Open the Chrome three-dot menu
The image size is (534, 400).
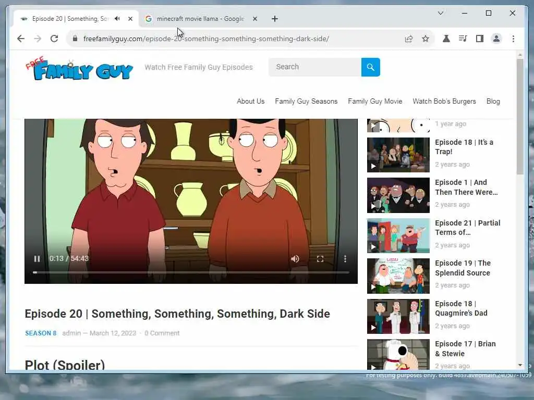click(513, 39)
